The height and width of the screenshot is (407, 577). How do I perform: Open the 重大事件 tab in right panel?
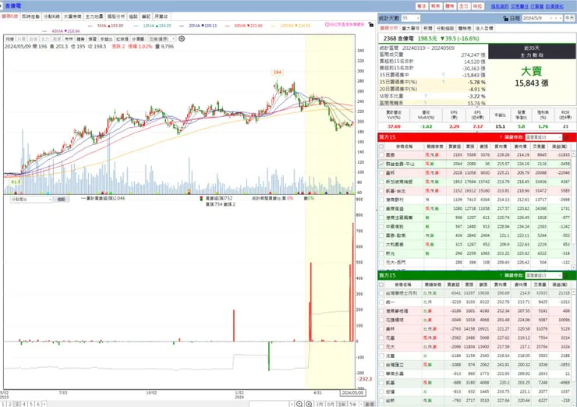click(x=410, y=28)
